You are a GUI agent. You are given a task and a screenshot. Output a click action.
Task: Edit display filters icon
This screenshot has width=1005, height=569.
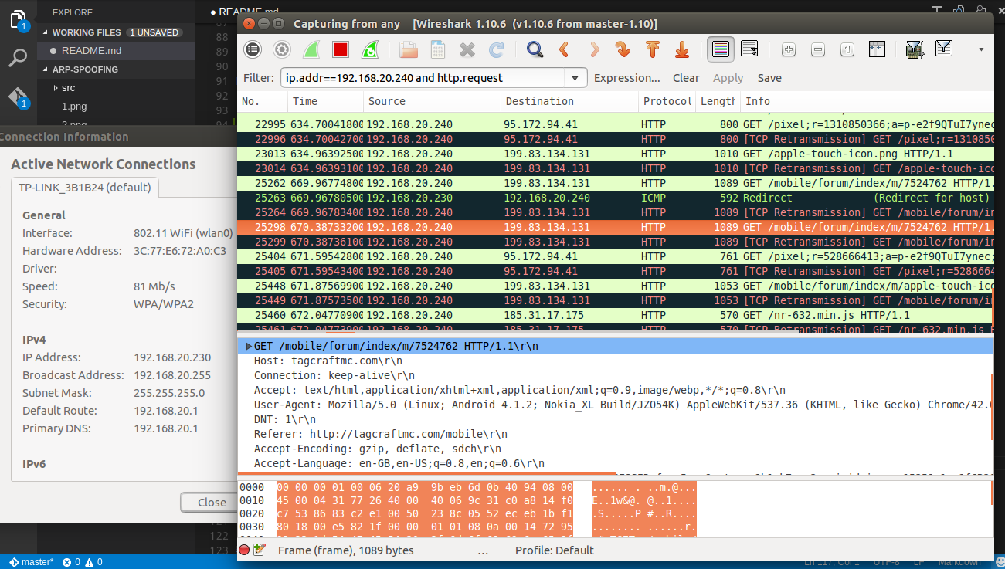tap(944, 49)
